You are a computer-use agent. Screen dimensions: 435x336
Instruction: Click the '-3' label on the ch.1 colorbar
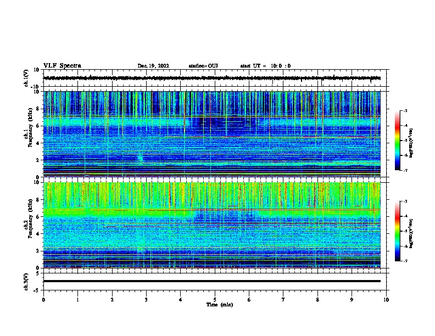(x=405, y=110)
